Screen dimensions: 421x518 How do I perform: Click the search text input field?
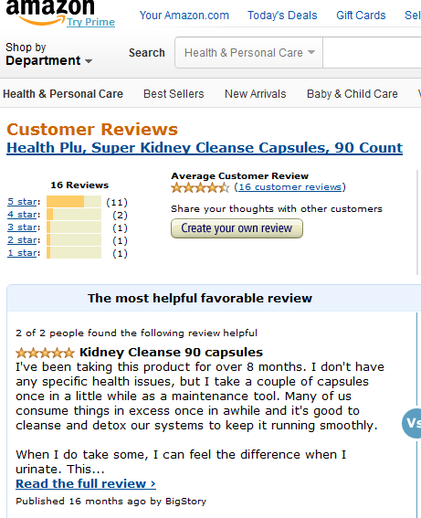click(372, 52)
